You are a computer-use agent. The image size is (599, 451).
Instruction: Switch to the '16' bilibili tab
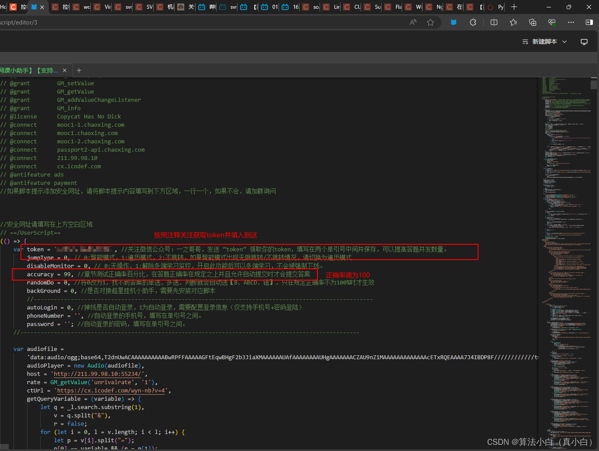coord(290,7)
